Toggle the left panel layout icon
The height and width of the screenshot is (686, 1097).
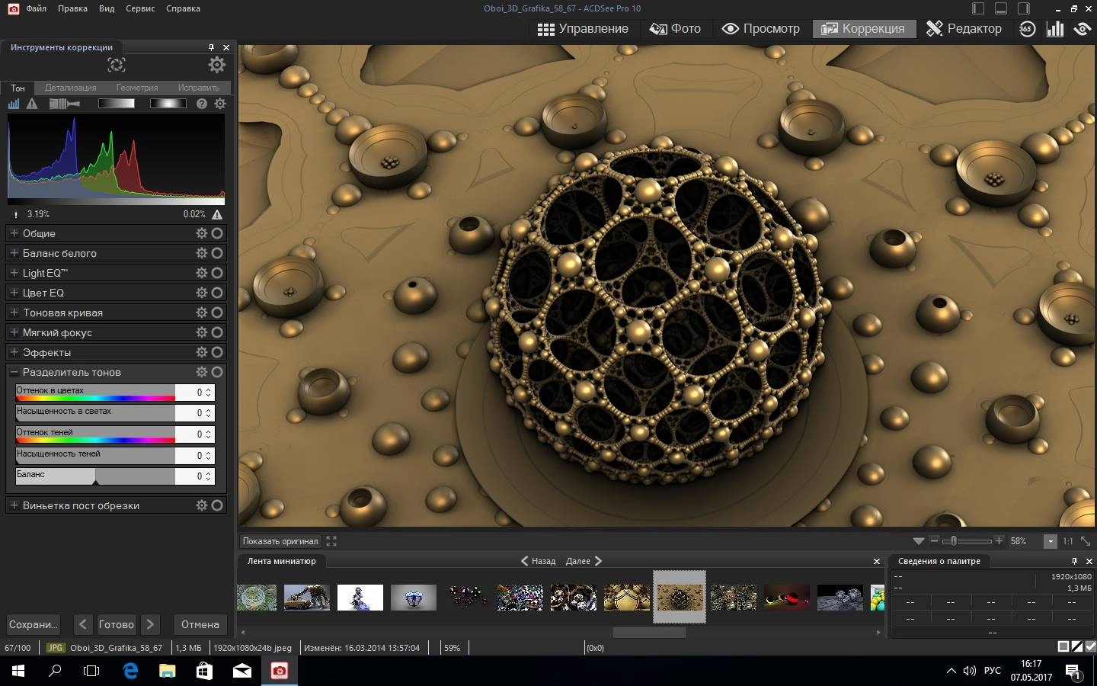978,8
